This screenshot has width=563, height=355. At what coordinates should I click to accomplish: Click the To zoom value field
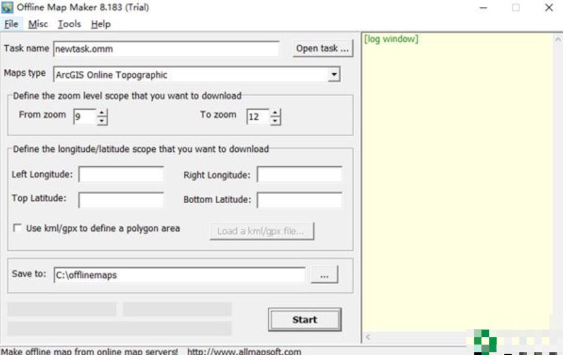258,117
